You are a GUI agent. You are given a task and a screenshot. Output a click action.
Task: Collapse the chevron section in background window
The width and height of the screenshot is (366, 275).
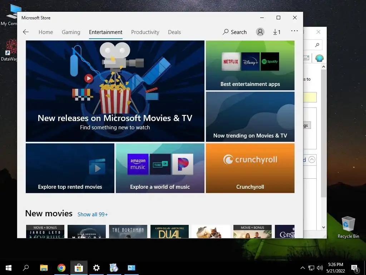pos(312,160)
